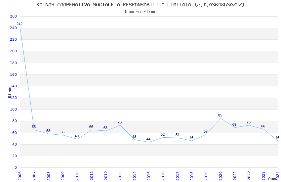
Task: Click the 260 value on the y-axis
Action: click(13, 16)
